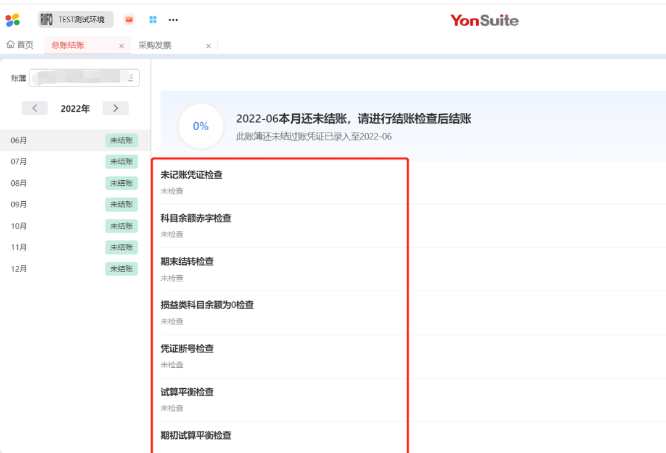Screen dimensions: 666x453
Task: Select the 07月 period row
Action: 75,162
